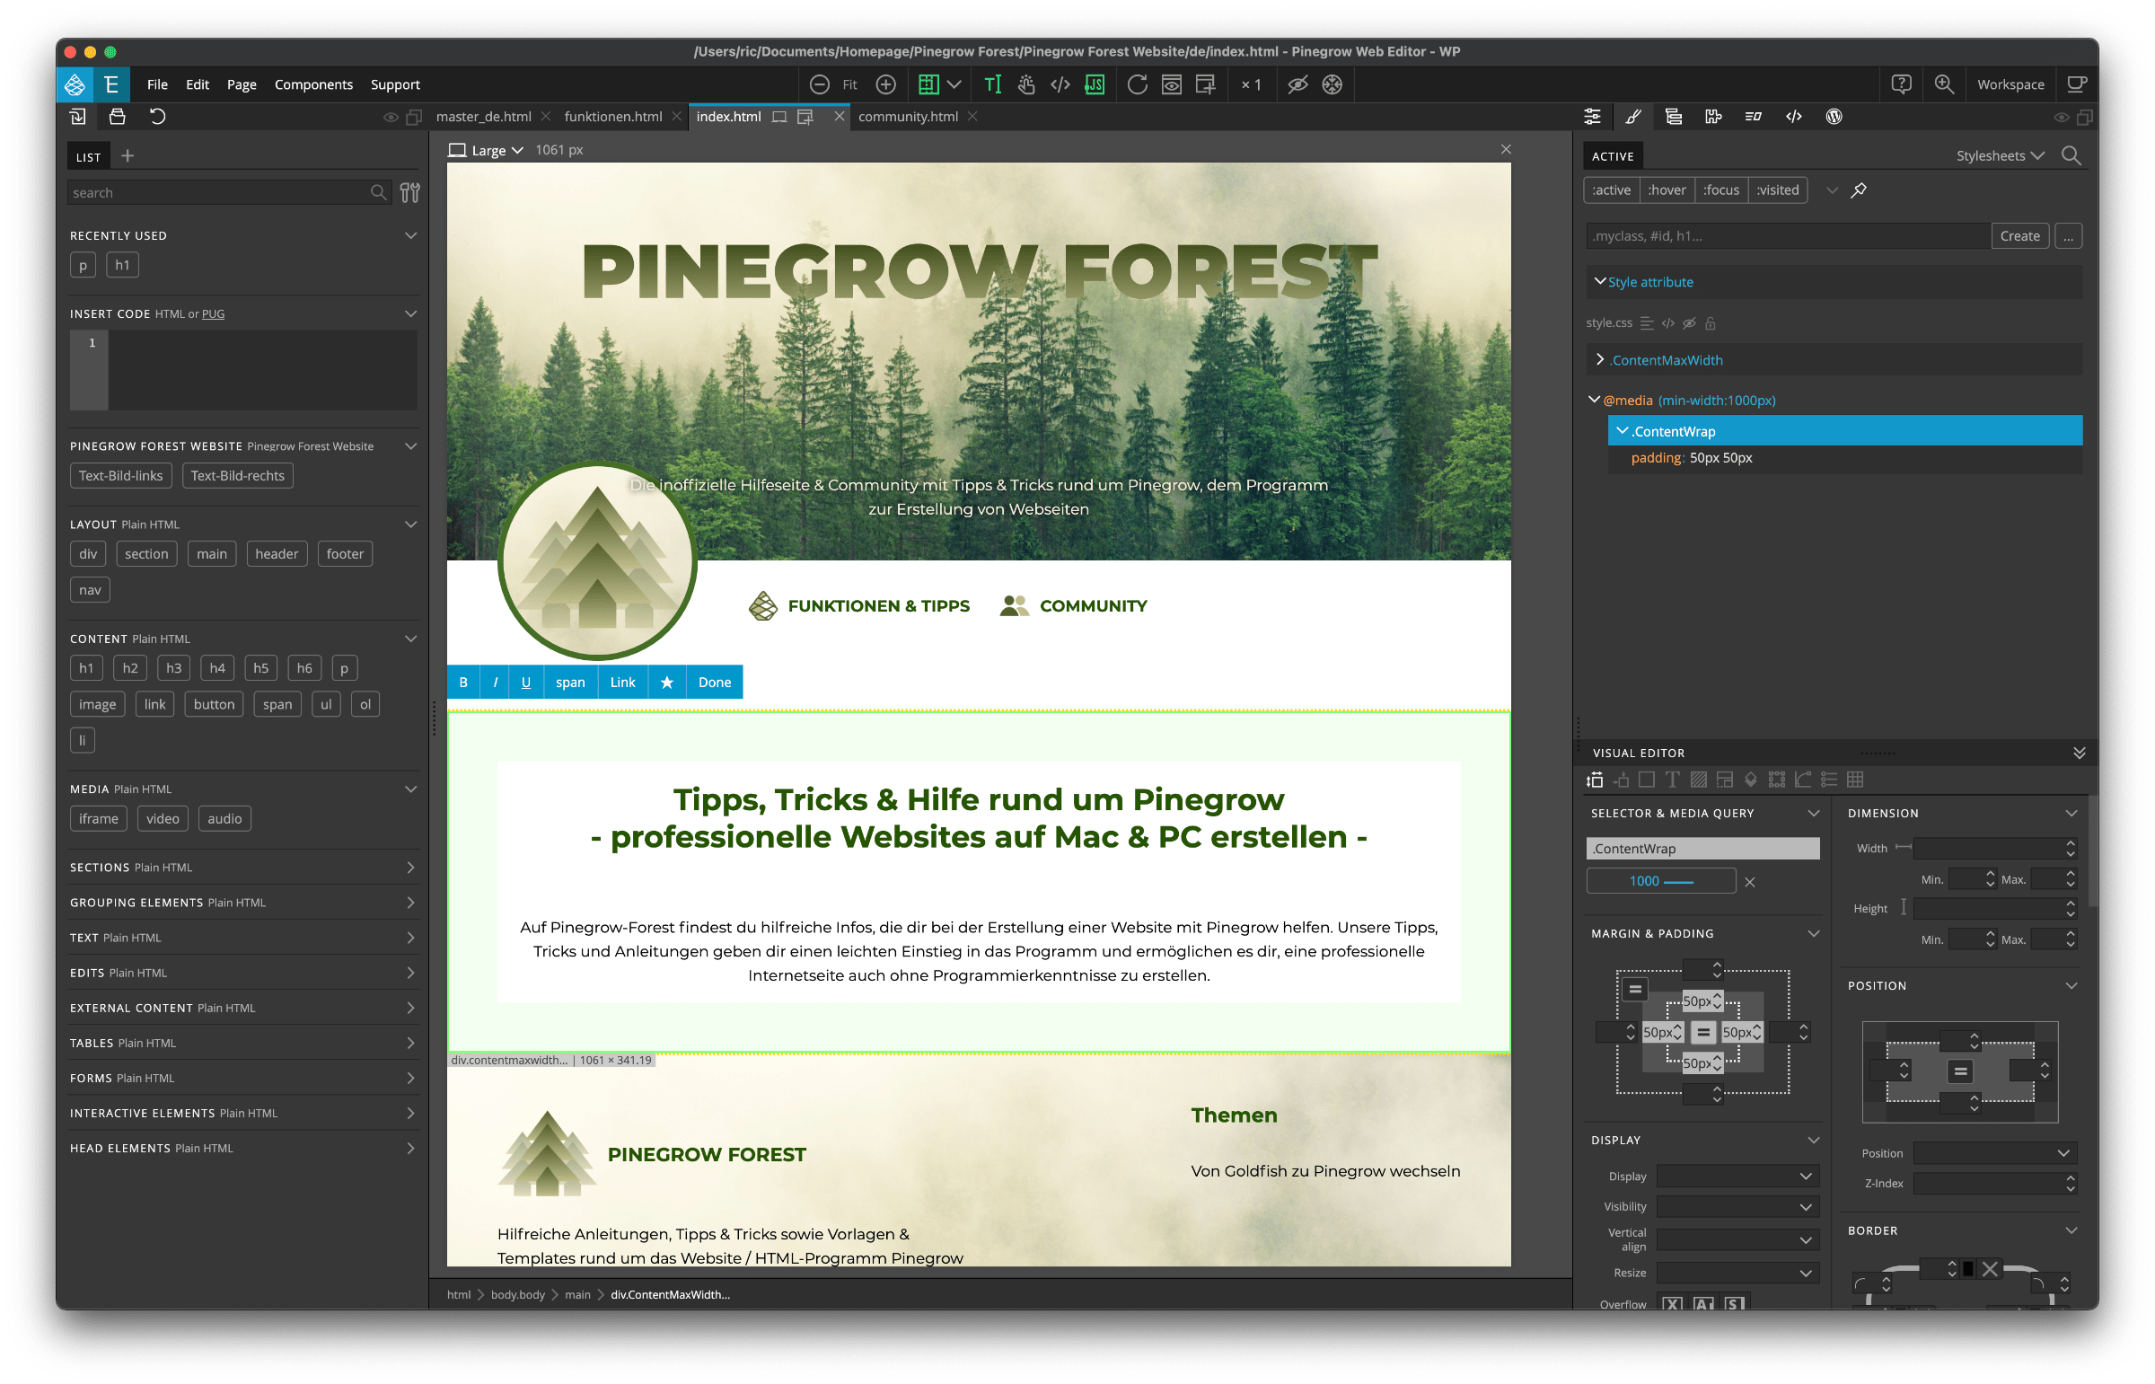The height and width of the screenshot is (1384, 2155).
Task: Toggle the inline text editing tool
Action: pyautogui.click(x=991, y=84)
